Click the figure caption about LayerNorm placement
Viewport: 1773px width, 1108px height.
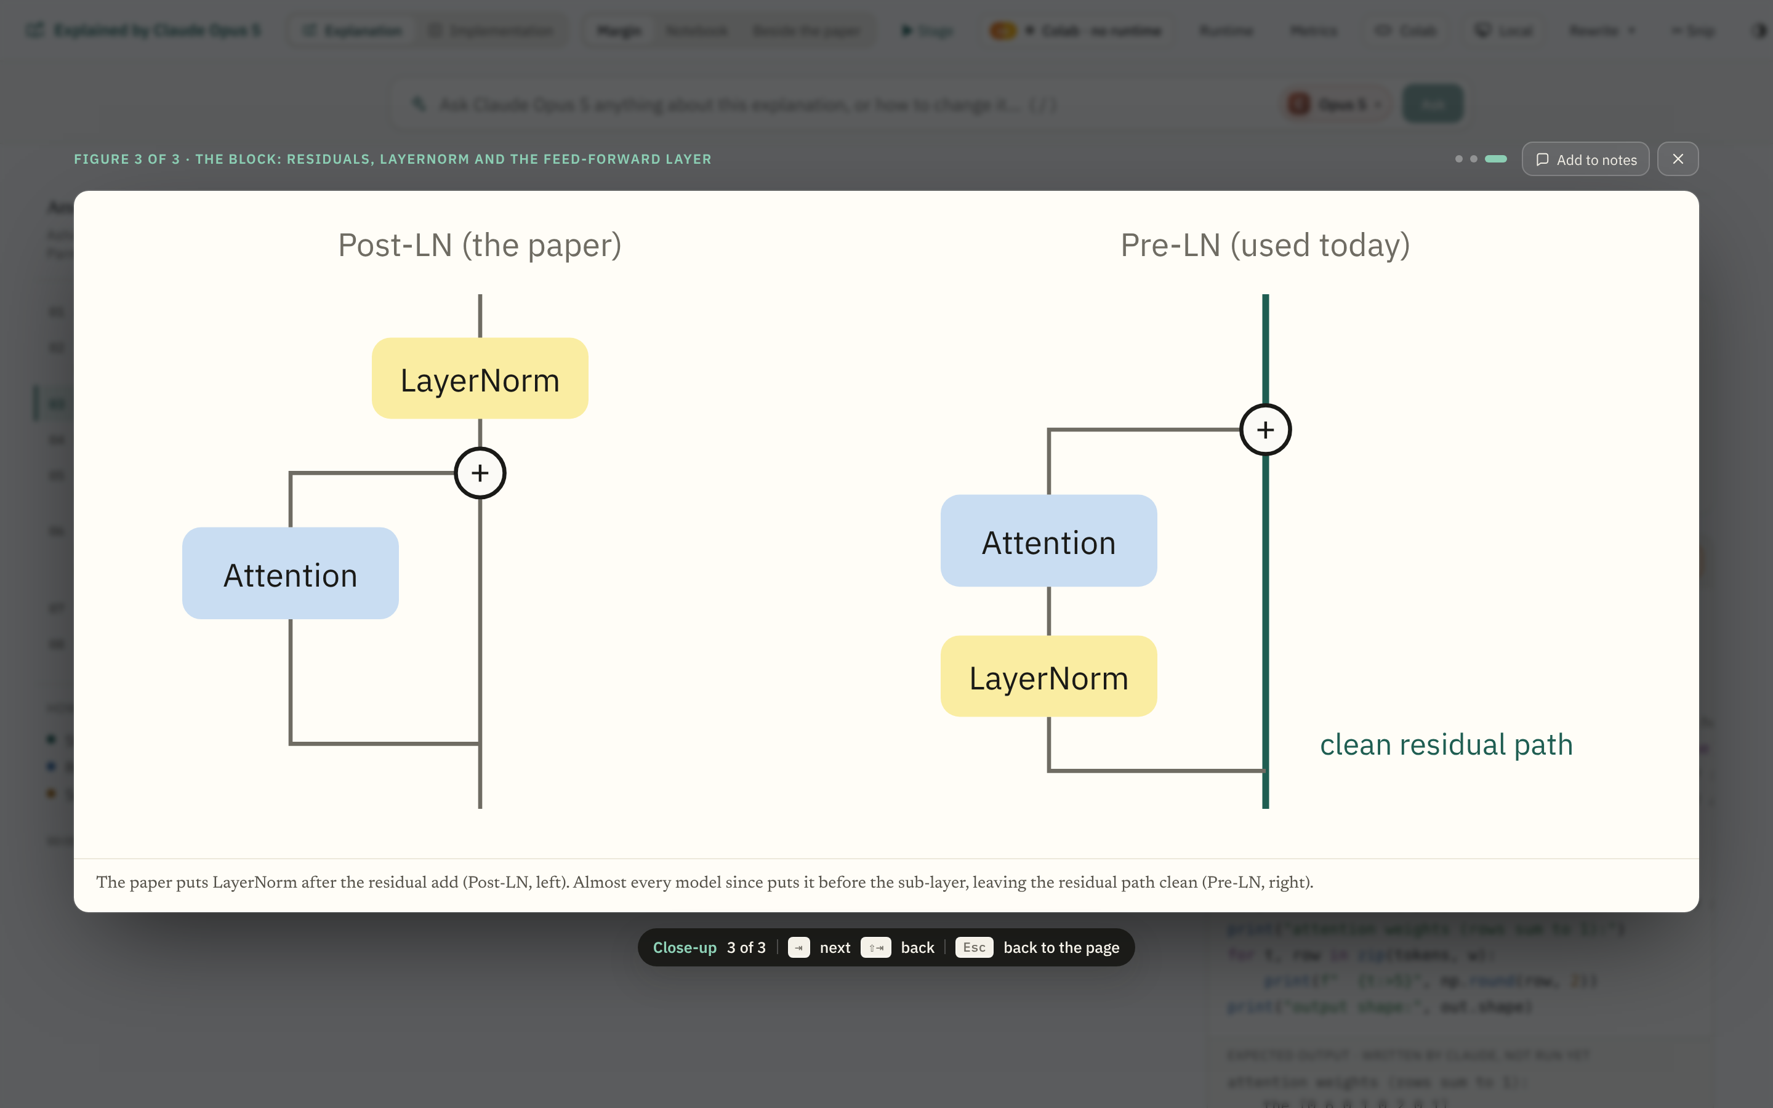[x=705, y=882]
